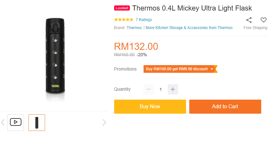Show previous gallery thumbnails arrow
274x144 pixels.
click(3, 122)
